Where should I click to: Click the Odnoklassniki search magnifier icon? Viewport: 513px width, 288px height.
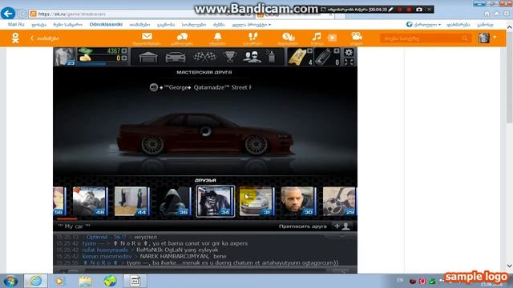465,38
